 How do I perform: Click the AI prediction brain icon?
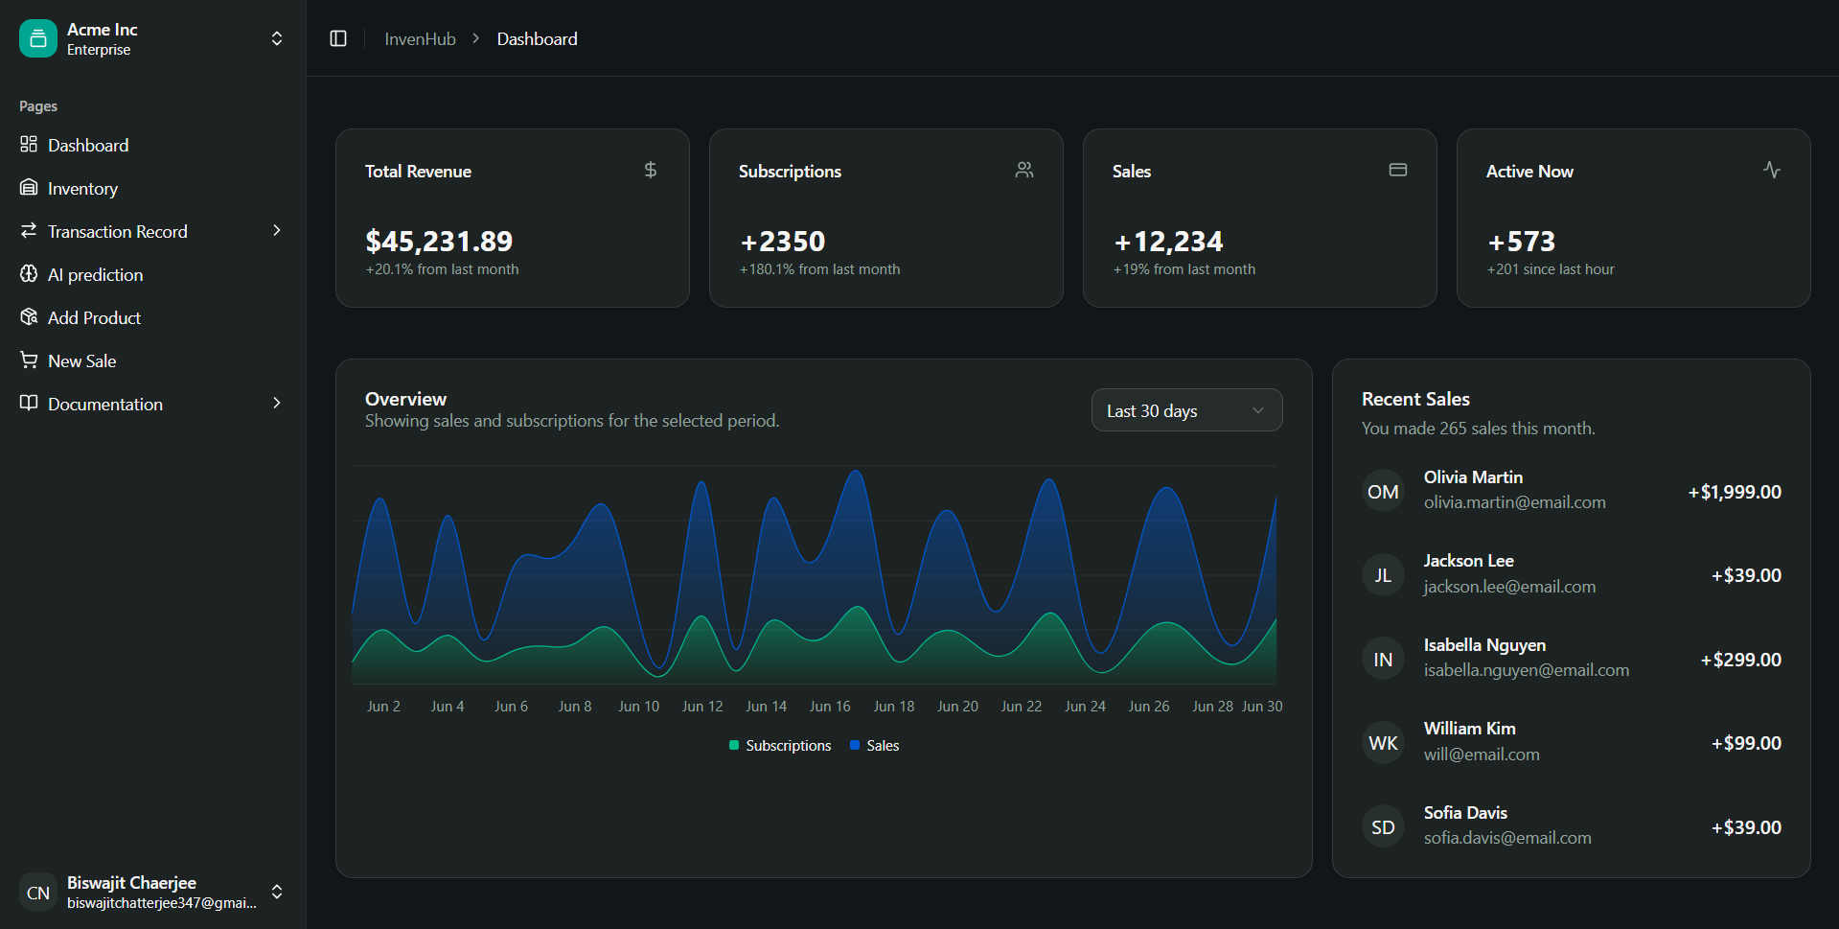[x=29, y=274]
